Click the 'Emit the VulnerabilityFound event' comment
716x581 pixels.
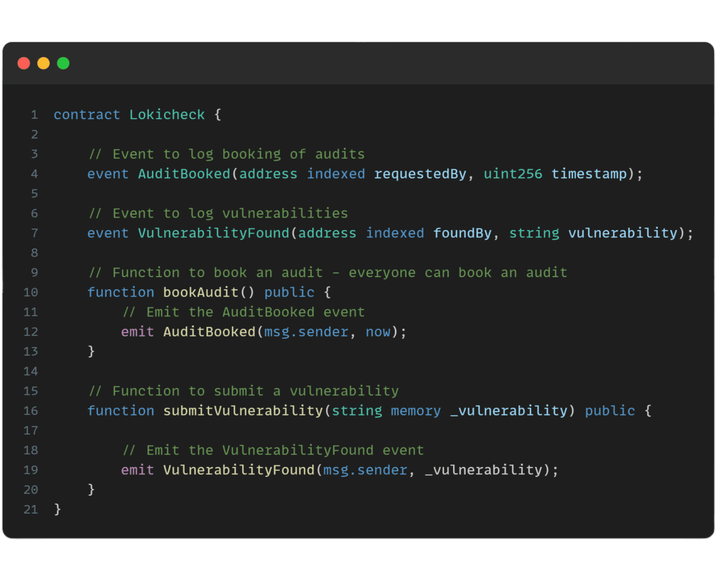coord(273,450)
